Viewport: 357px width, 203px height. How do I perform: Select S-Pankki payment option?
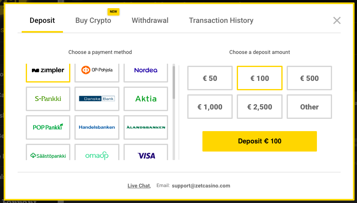point(48,98)
